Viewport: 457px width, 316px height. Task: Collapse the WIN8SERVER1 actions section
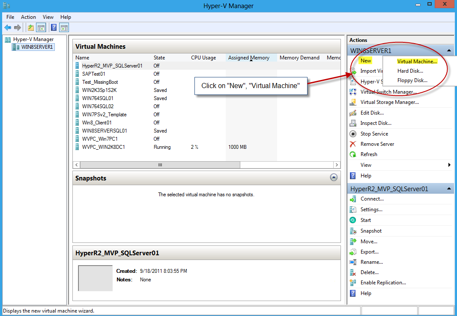449,50
